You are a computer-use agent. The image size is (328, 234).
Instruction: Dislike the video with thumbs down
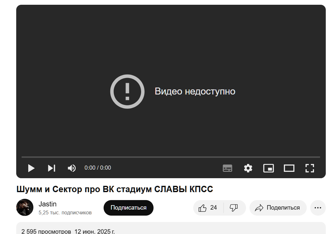[x=234, y=208]
